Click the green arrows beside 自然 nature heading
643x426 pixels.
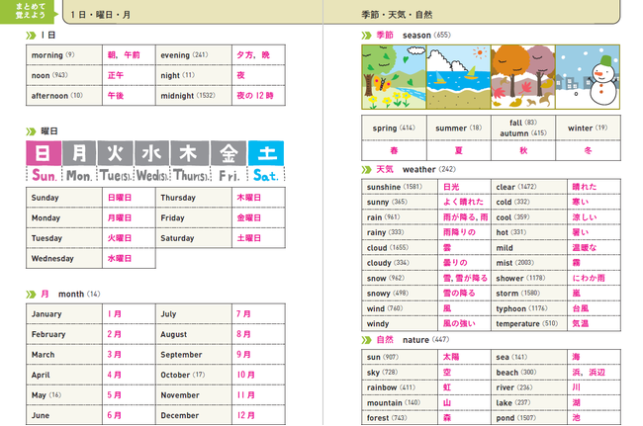click(x=366, y=340)
